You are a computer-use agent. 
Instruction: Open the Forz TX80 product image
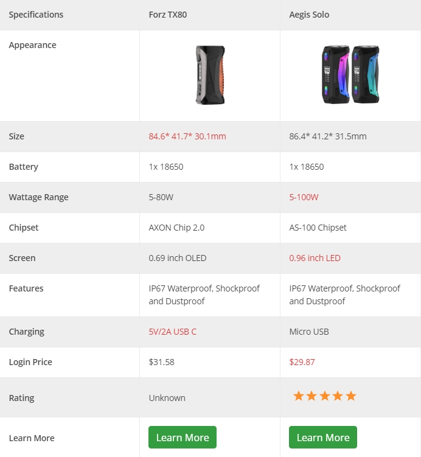tap(211, 75)
